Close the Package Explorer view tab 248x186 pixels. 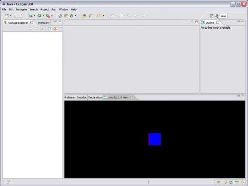[x=31, y=22]
